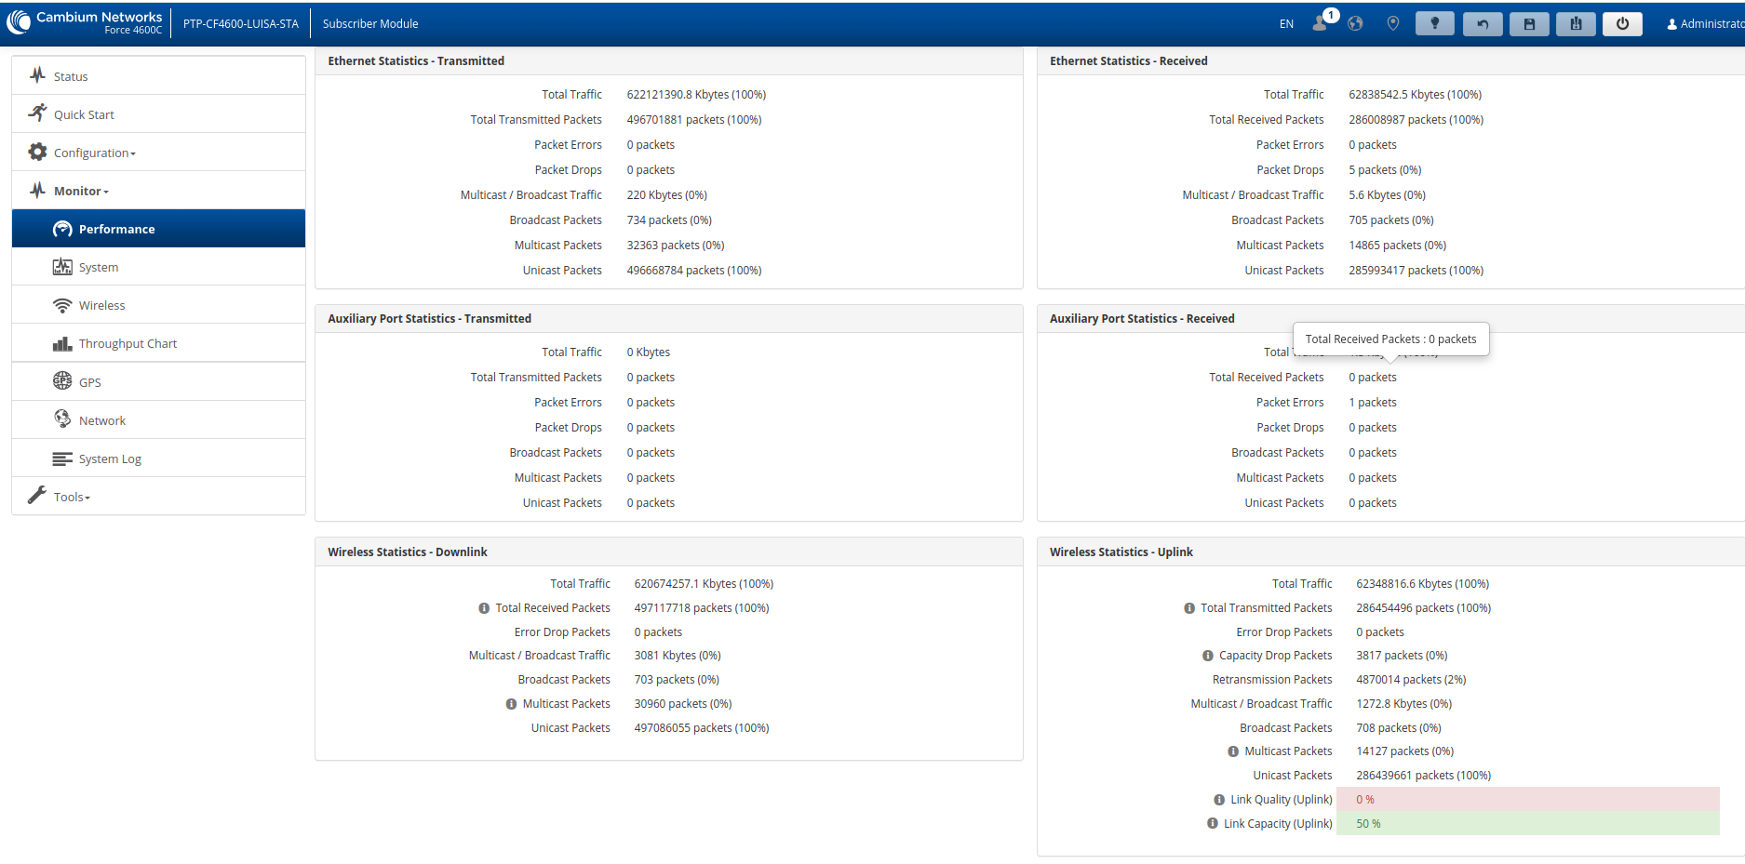Screen dimensions: 1745x864
Task: Click the Auxiliary received Packet Errors 1 packets value
Action: click(1373, 403)
